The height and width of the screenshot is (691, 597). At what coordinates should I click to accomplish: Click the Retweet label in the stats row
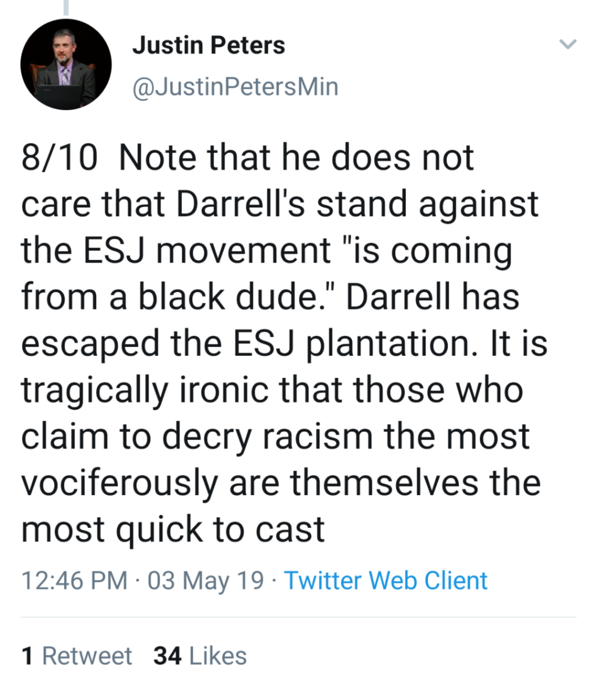point(87,656)
